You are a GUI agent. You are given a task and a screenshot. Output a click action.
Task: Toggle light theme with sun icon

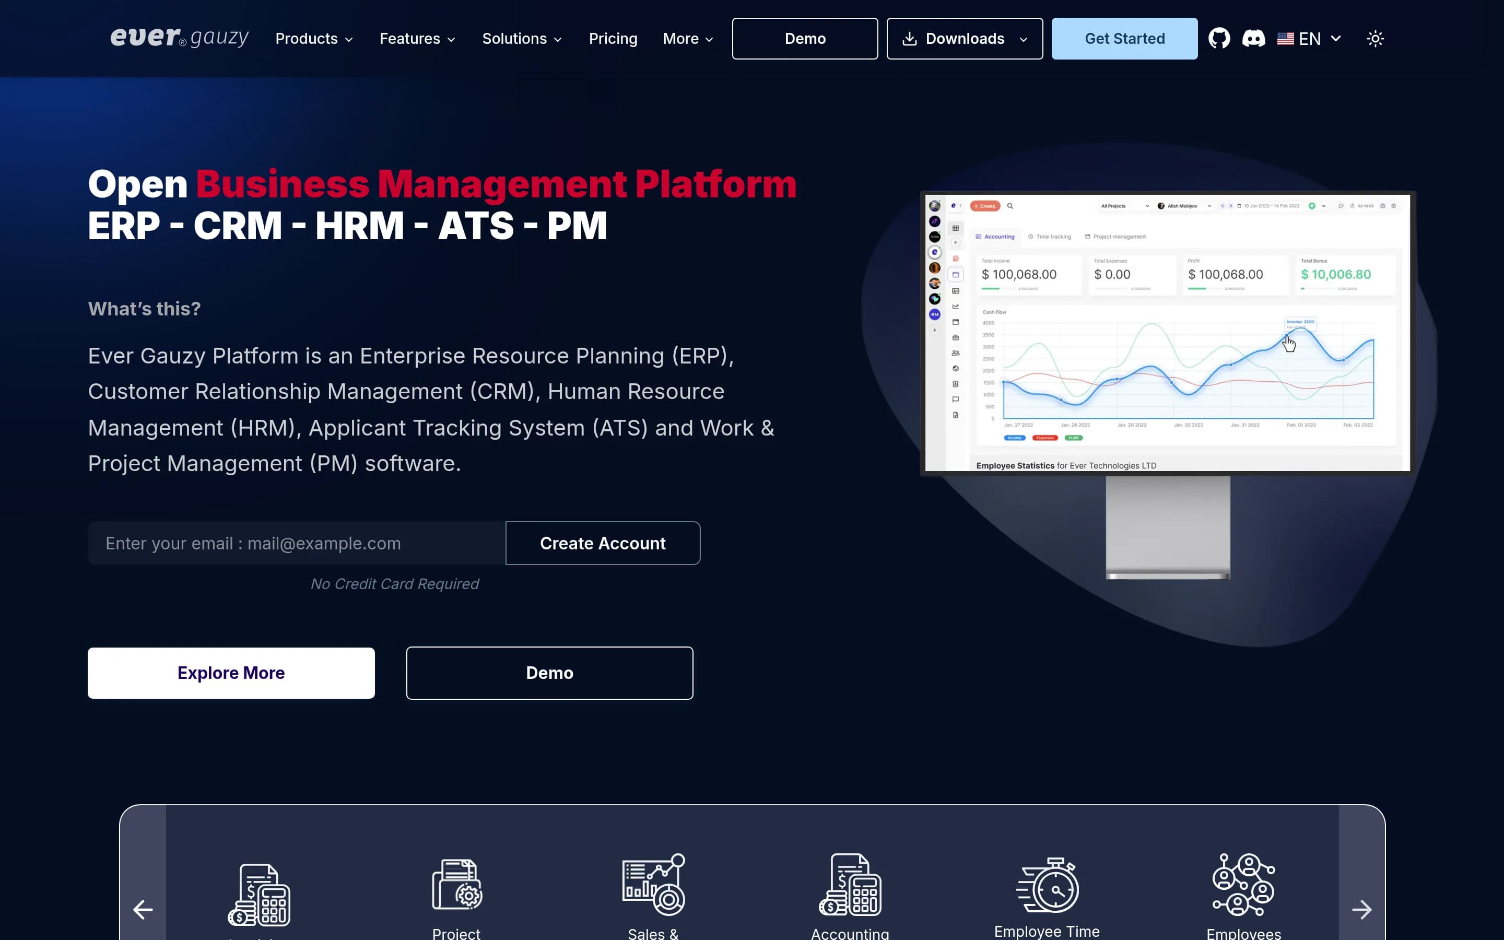click(x=1374, y=39)
